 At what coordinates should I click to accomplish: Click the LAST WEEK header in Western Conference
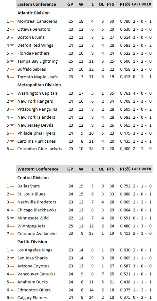pos(142,169)
